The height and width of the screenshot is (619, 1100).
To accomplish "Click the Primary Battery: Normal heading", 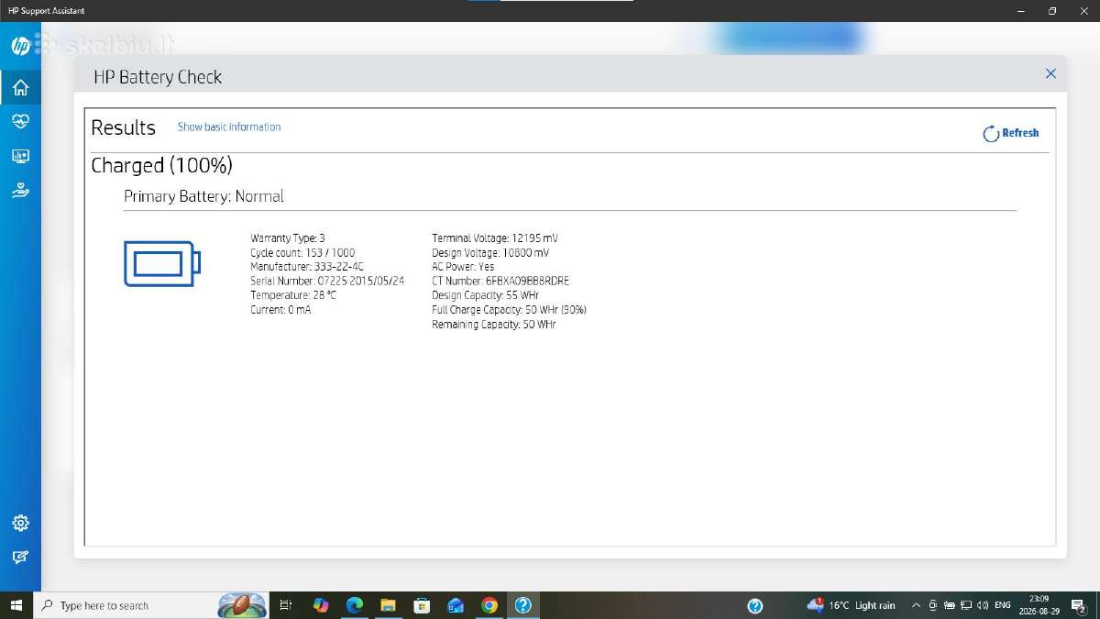I will 203,196.
